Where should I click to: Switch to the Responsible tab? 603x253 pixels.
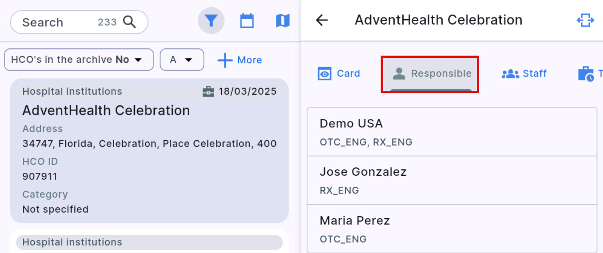click(430, 74)
